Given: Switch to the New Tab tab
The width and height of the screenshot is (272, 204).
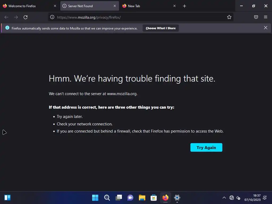Looking at the screenshot, I should pos(149,6).
